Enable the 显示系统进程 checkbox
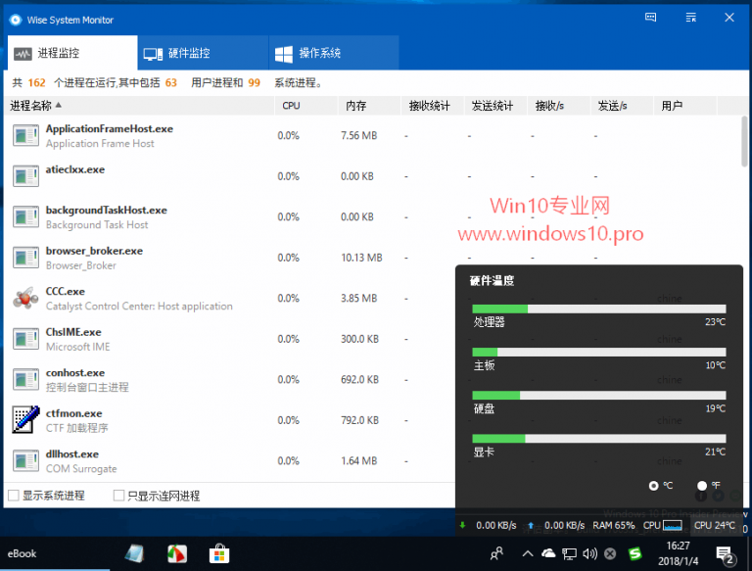The height and width of the screenshot is (571, 752). point(14,496)
